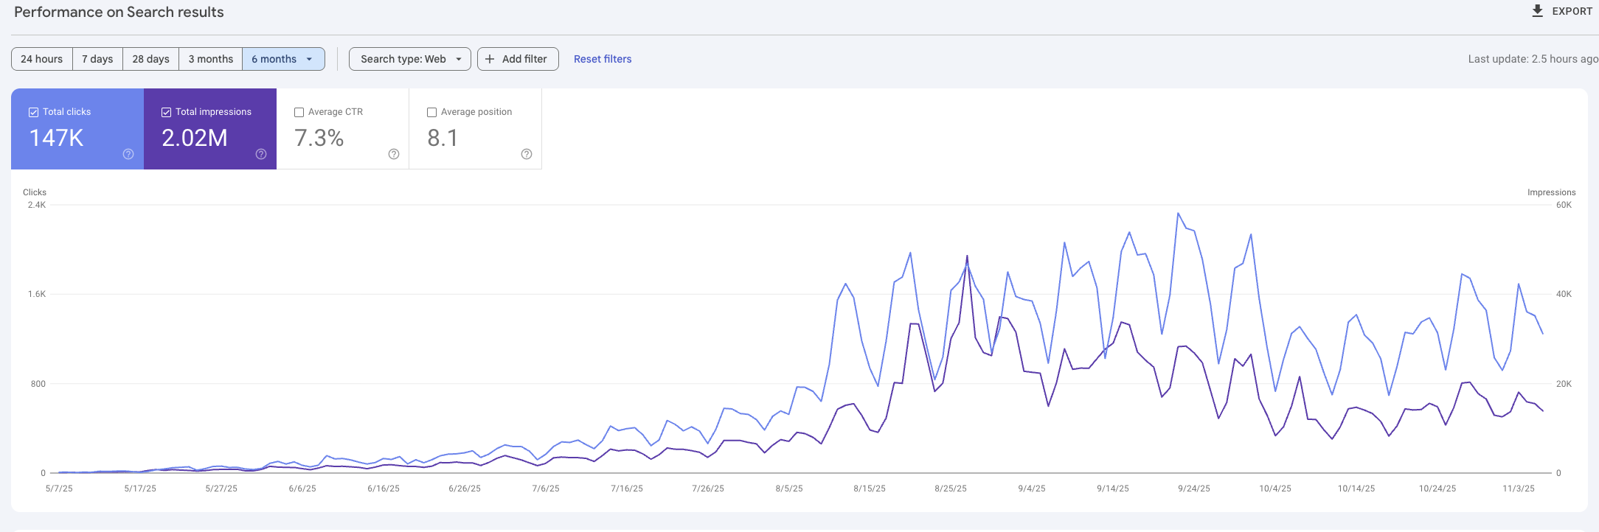This screenshot has height=532, width=1599.
Task: Open the Average position help icon
Action: pos(527,154)
